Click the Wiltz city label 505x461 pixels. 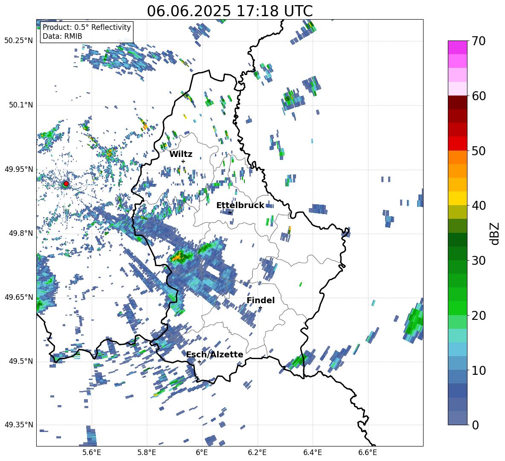(181, 154)
